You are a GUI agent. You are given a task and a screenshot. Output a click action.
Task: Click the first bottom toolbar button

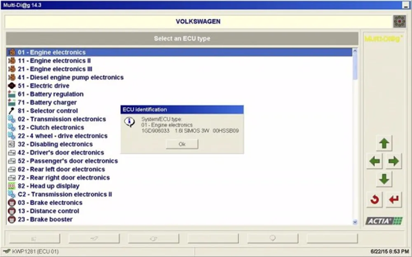click(35, 238)
